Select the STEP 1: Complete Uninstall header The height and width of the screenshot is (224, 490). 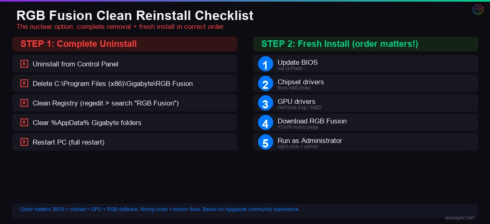point(78,44)
